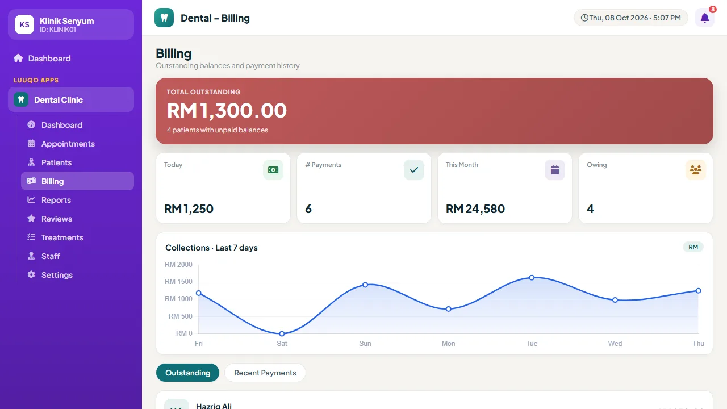
Task: Click the Klinik Senyum clinic name
Action: (x=67, y=21)
